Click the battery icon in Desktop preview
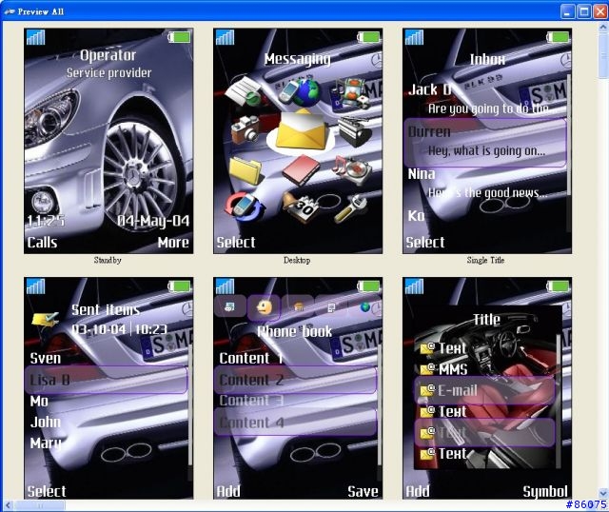This screenshot has height=512, width=609. 368,37
